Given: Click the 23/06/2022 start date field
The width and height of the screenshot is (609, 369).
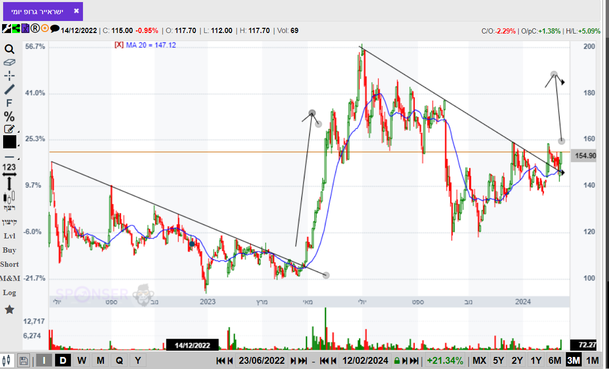Looking at the screenshot, I should click(262, 361).
